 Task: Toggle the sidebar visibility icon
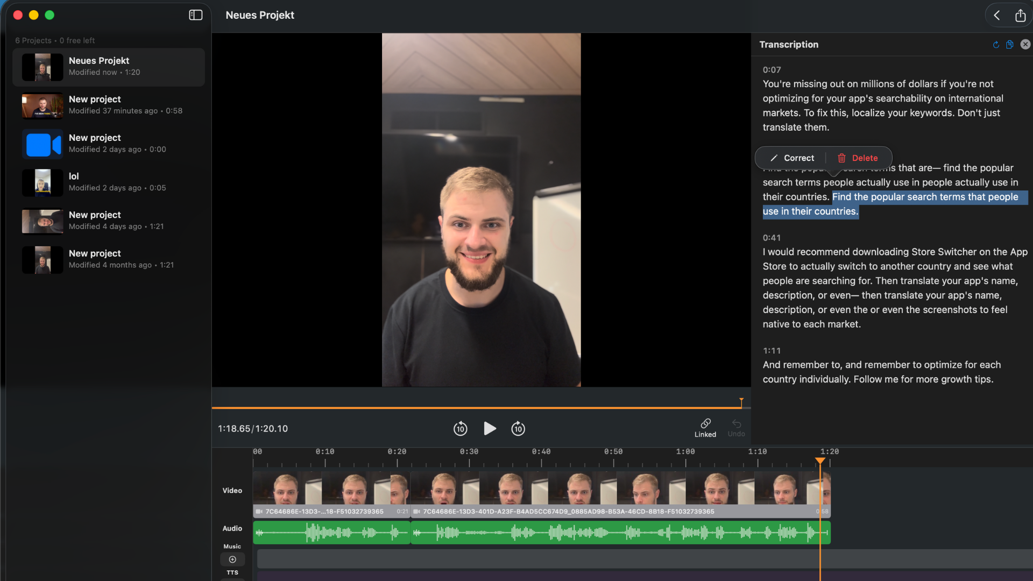click(x=196, y=15)
